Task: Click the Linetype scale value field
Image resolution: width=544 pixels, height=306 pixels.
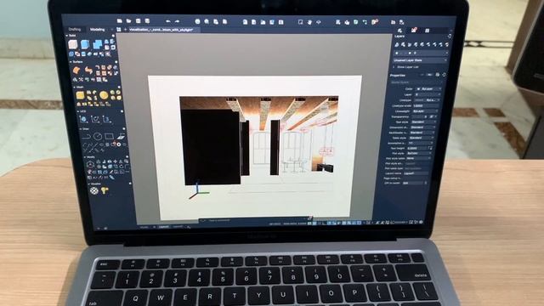Action: (426, 105)
